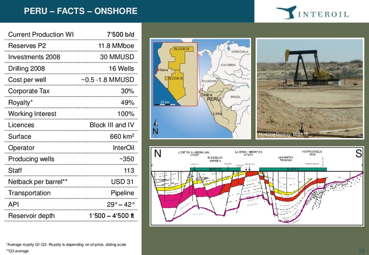The image size is (369, 255).
Task: Click 'COLOMBIA' on the map
Action: (x=228, y=65)
